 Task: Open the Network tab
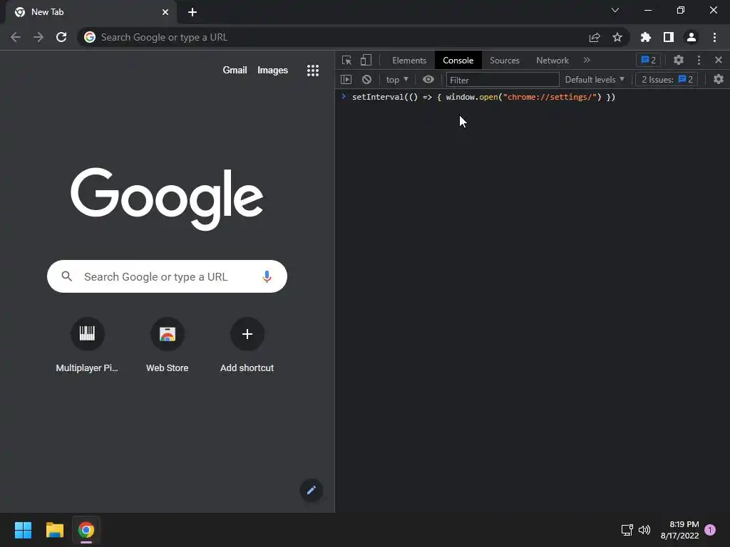[x=552, y=61]
